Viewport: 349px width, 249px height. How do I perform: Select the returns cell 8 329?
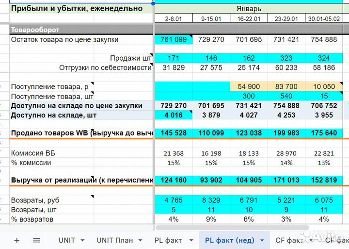211,200
